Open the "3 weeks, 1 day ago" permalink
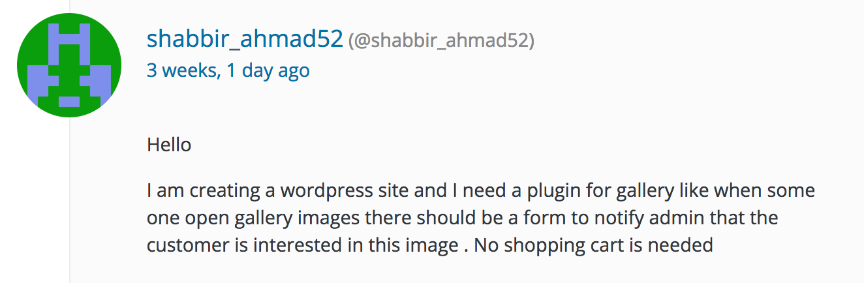 point(228,70)
